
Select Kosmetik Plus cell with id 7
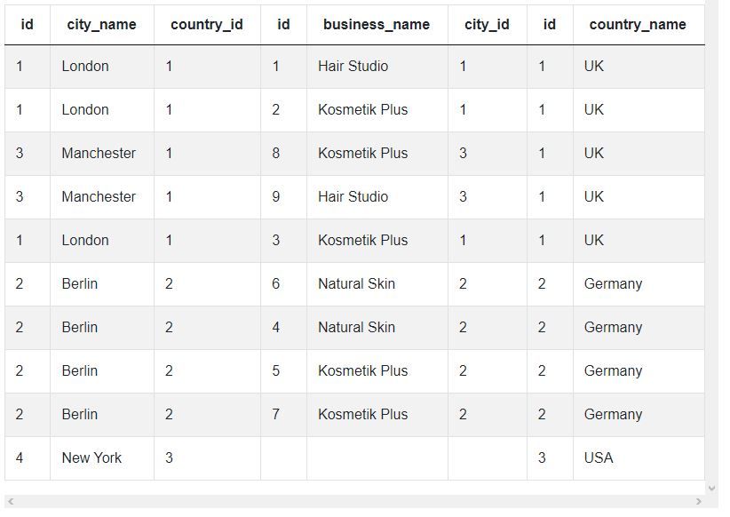(x=362, y=415)
